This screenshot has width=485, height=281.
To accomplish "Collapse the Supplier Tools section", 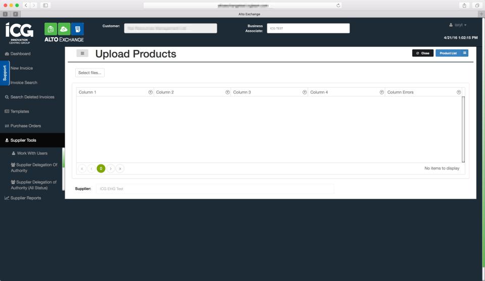I will (32, 140).
